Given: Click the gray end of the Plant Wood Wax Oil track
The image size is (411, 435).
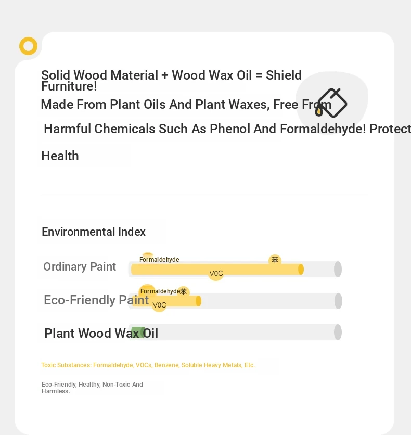Looking at the screenshot, I should tap(338, 332).
